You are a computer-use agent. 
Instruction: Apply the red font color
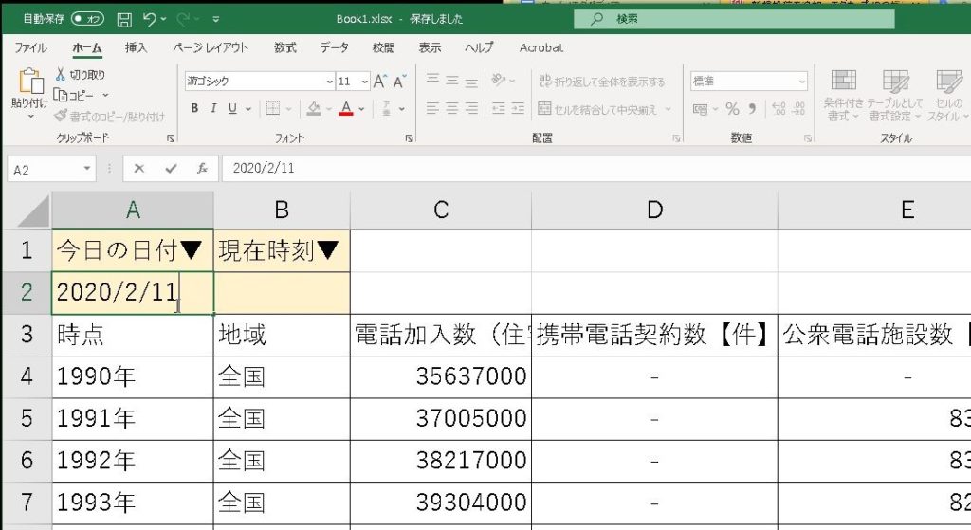click(x=347, y=109)
